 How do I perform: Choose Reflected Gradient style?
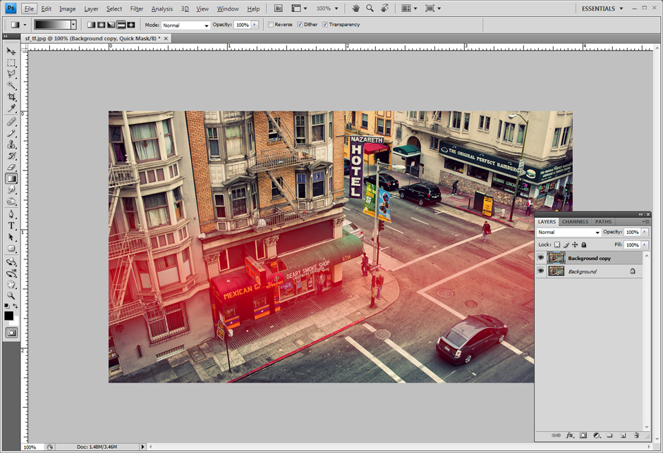(121, 25)
